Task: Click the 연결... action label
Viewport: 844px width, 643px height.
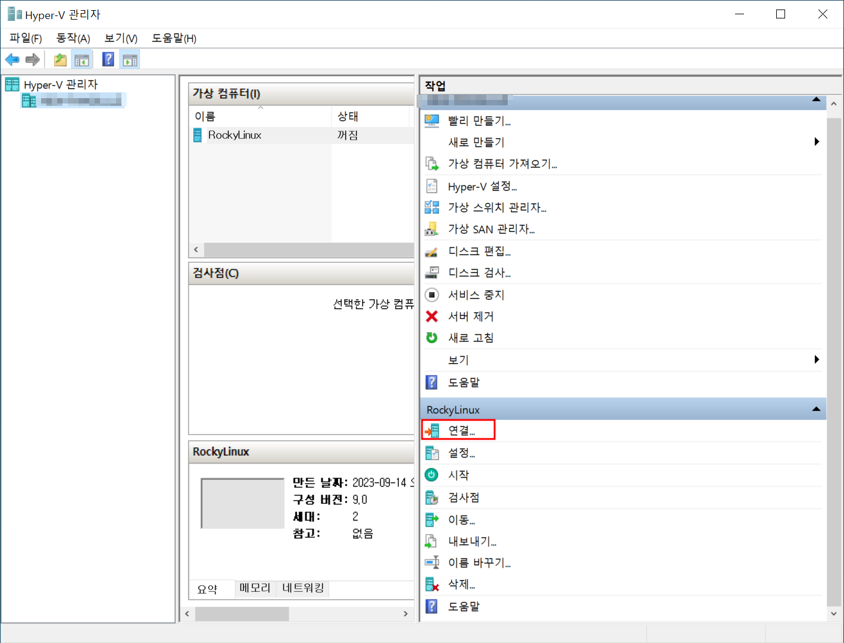Action: 461,430
